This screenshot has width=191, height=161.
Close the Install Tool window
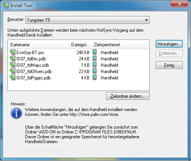179,4
